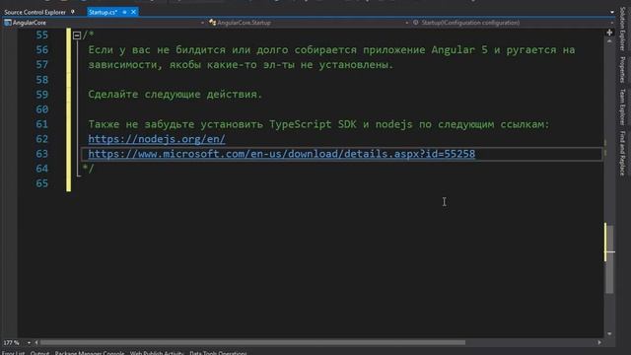Open the Properties side panel

[x=622, y=70]
